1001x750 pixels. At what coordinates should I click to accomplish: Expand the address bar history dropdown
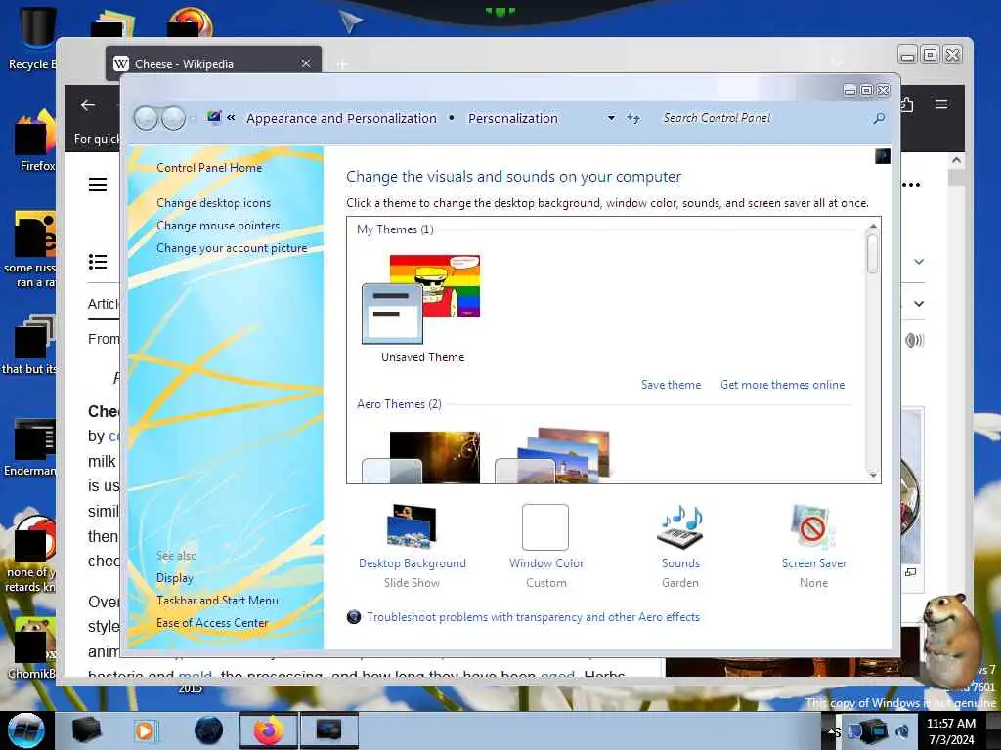(611, 118)
